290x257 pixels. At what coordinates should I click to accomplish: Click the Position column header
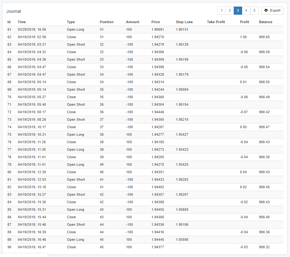(107, 22)
